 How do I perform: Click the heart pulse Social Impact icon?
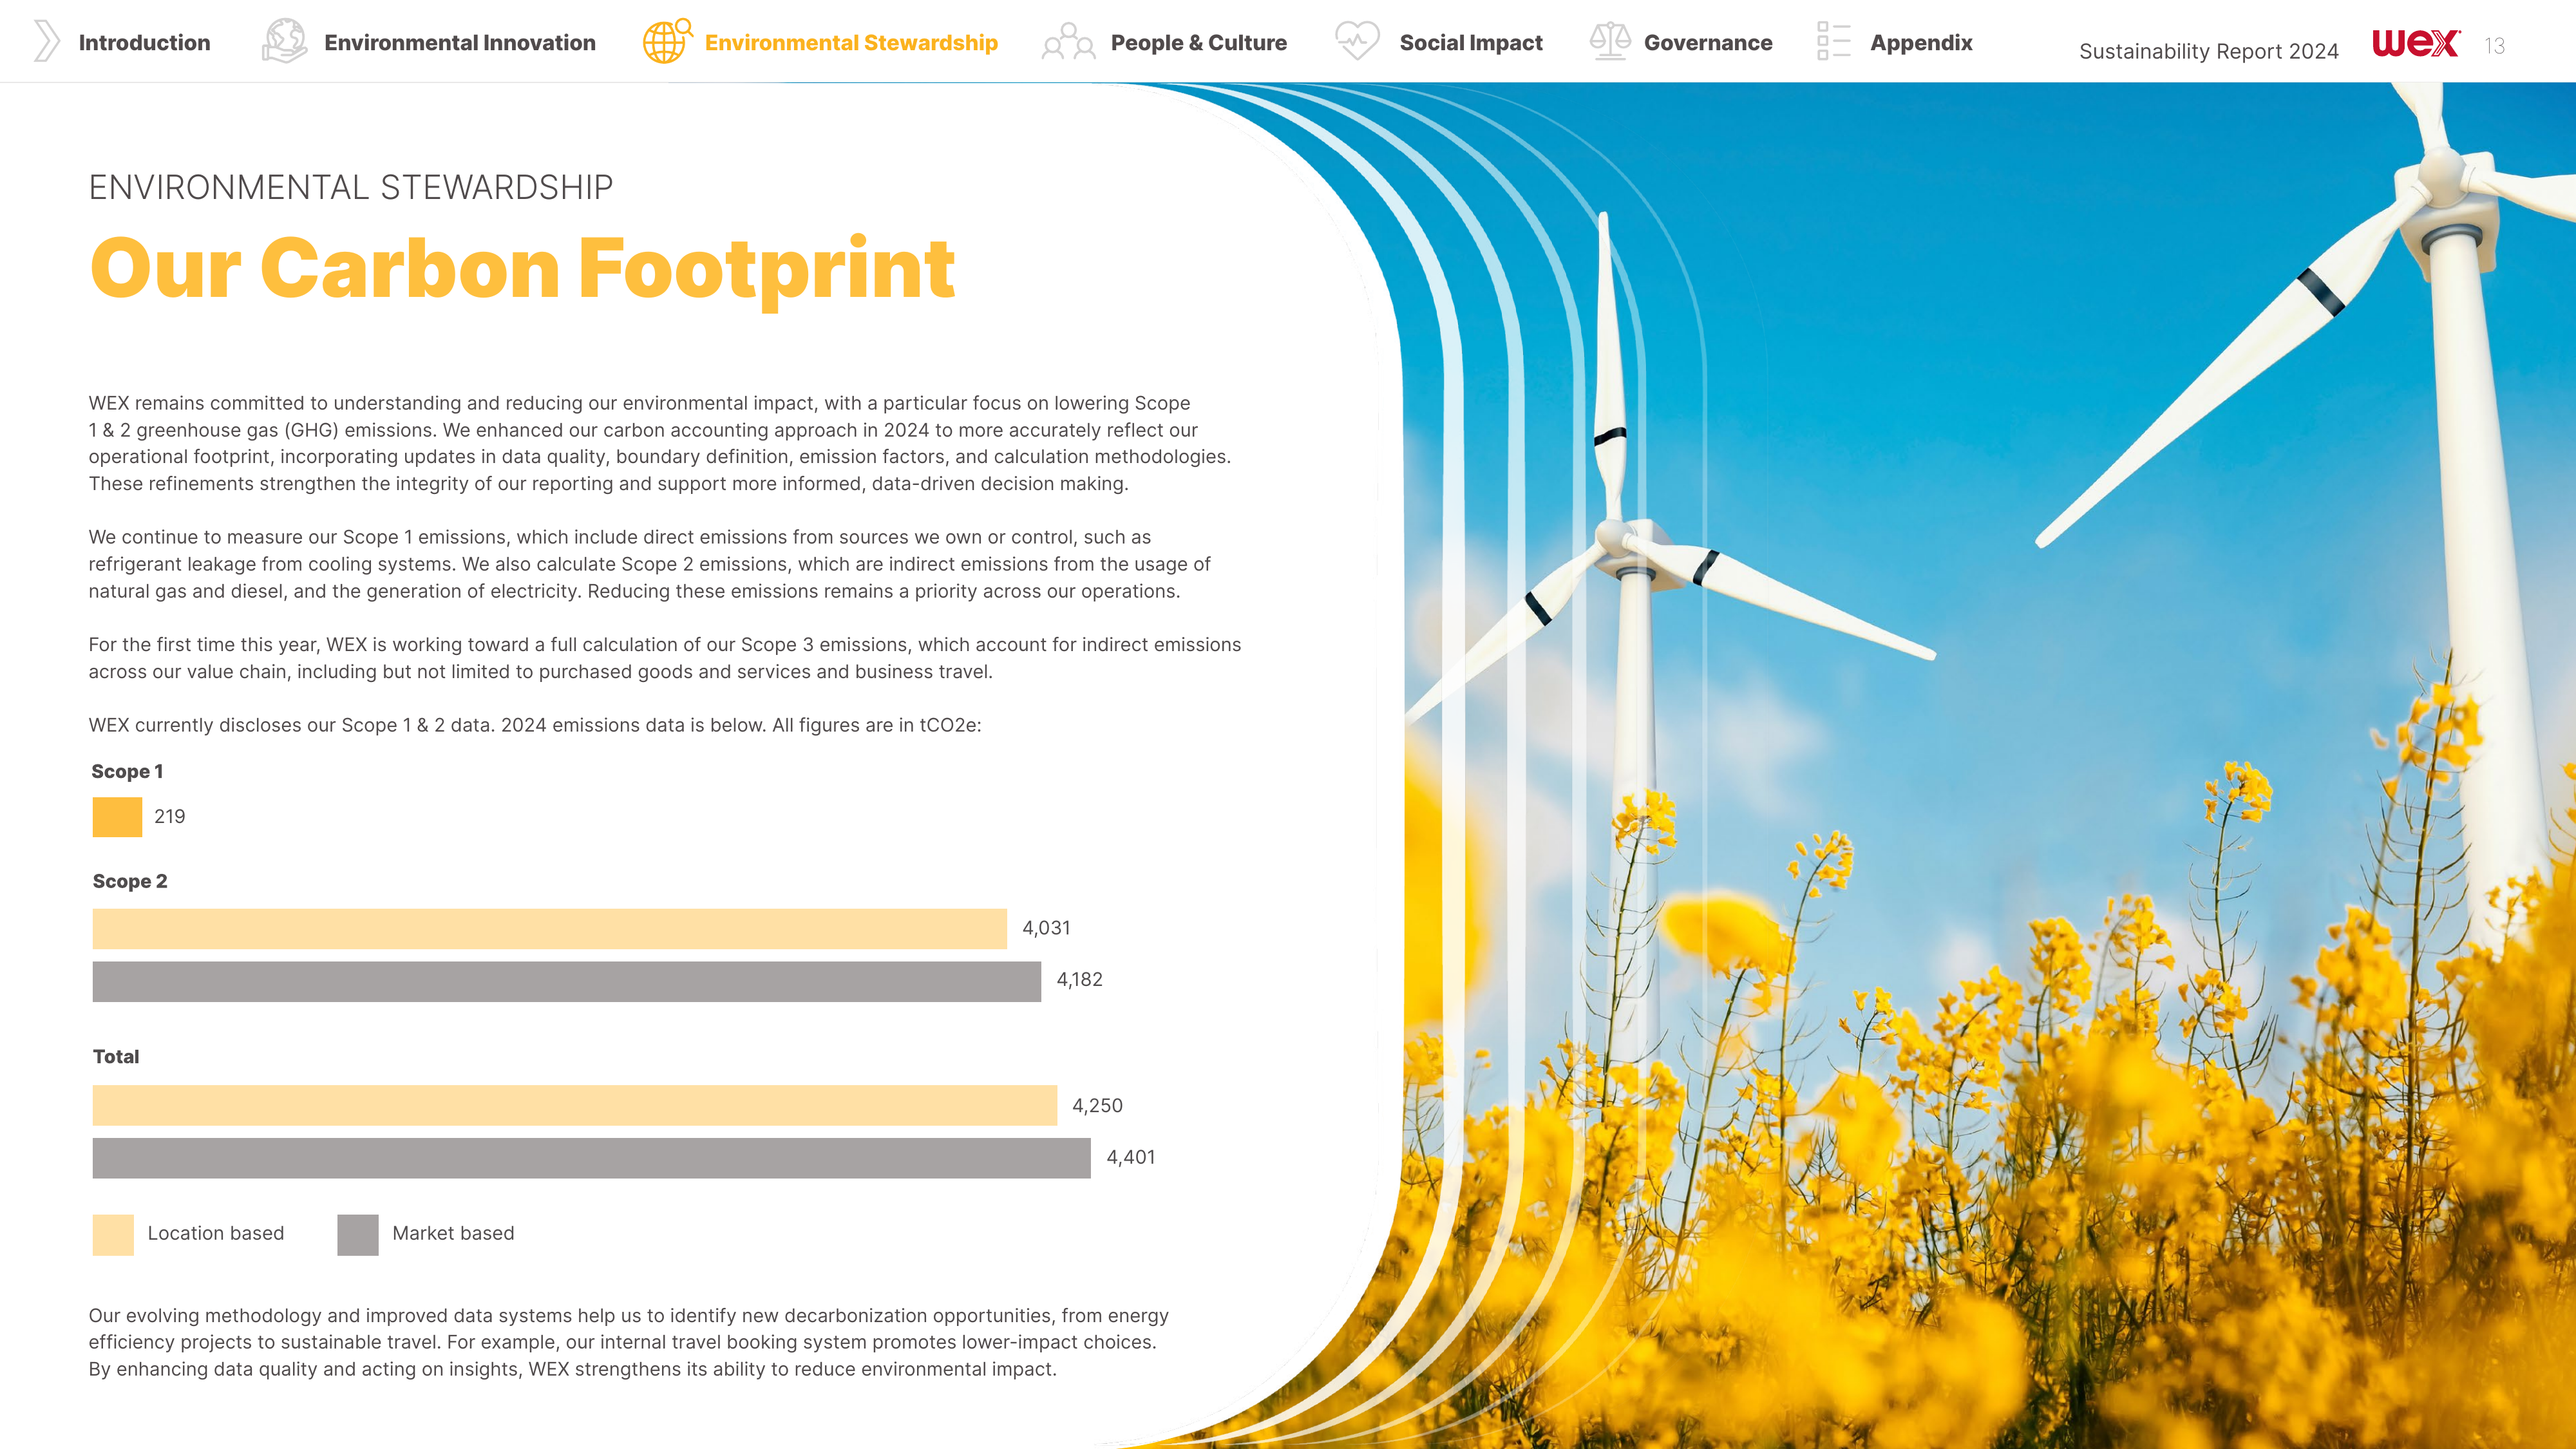tap(1357, 41)
